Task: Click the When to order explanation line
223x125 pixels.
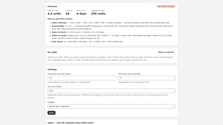Action: tap(112, 37)
